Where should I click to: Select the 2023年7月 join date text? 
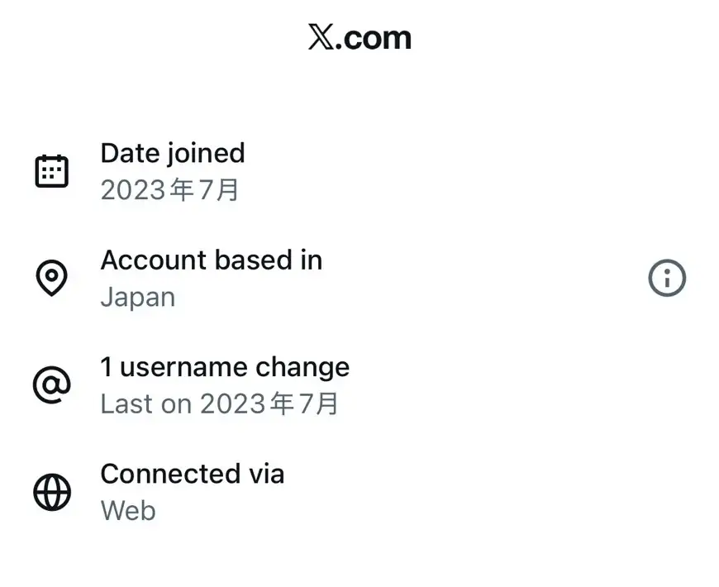(169, 190)
